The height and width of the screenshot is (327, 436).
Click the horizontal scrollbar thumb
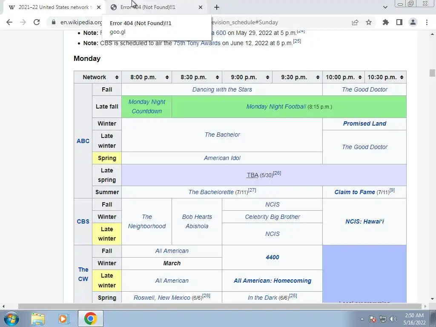click(220, 307)
